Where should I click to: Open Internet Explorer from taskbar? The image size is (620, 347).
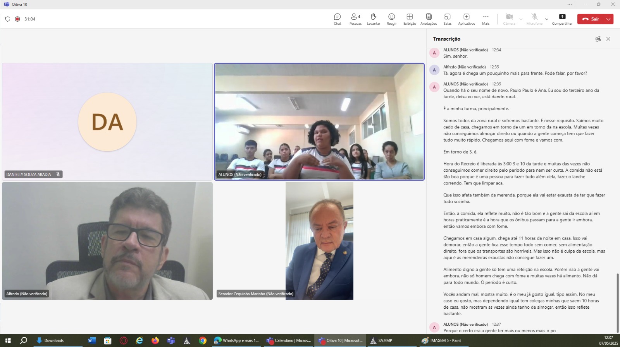point(139,340)
